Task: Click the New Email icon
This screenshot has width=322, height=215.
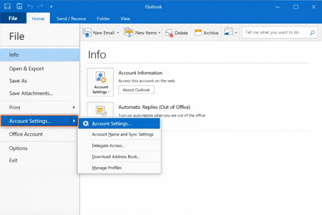Action: click(x=87, y=32)
